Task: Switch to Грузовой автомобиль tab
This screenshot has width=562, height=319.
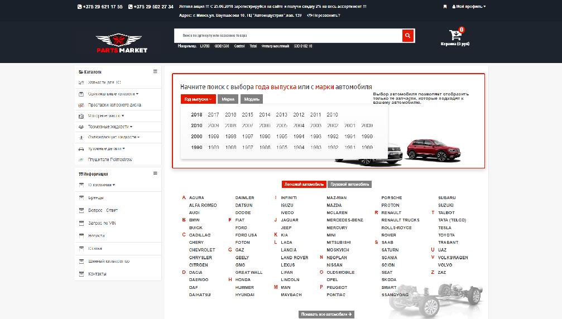Action: [349, 185]
